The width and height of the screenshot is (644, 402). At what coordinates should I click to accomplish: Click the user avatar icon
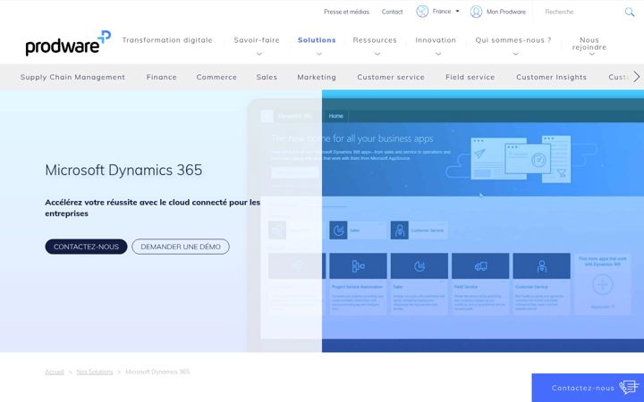[476, 12]
